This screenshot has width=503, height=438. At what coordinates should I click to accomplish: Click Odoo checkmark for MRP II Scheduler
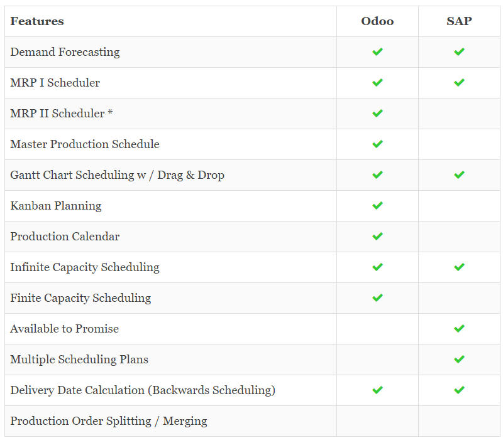(x=377, y=113)
